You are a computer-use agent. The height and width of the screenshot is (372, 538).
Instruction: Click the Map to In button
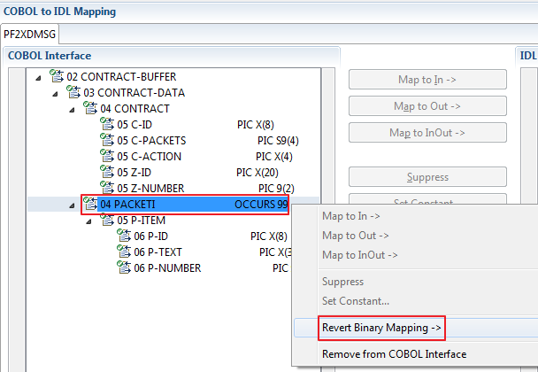tap(427, 80)
